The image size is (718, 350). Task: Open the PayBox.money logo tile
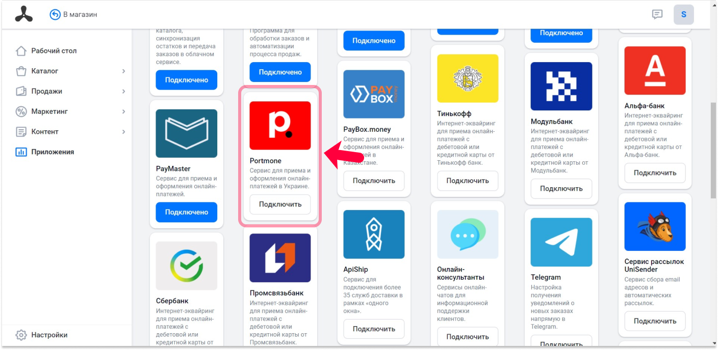(x=374, y=94)
